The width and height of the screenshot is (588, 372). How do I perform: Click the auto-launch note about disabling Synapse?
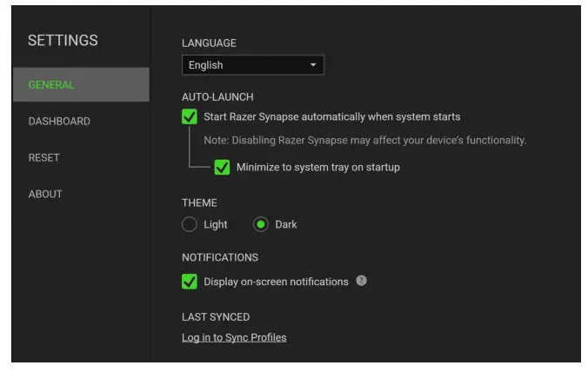pos(364,140)
